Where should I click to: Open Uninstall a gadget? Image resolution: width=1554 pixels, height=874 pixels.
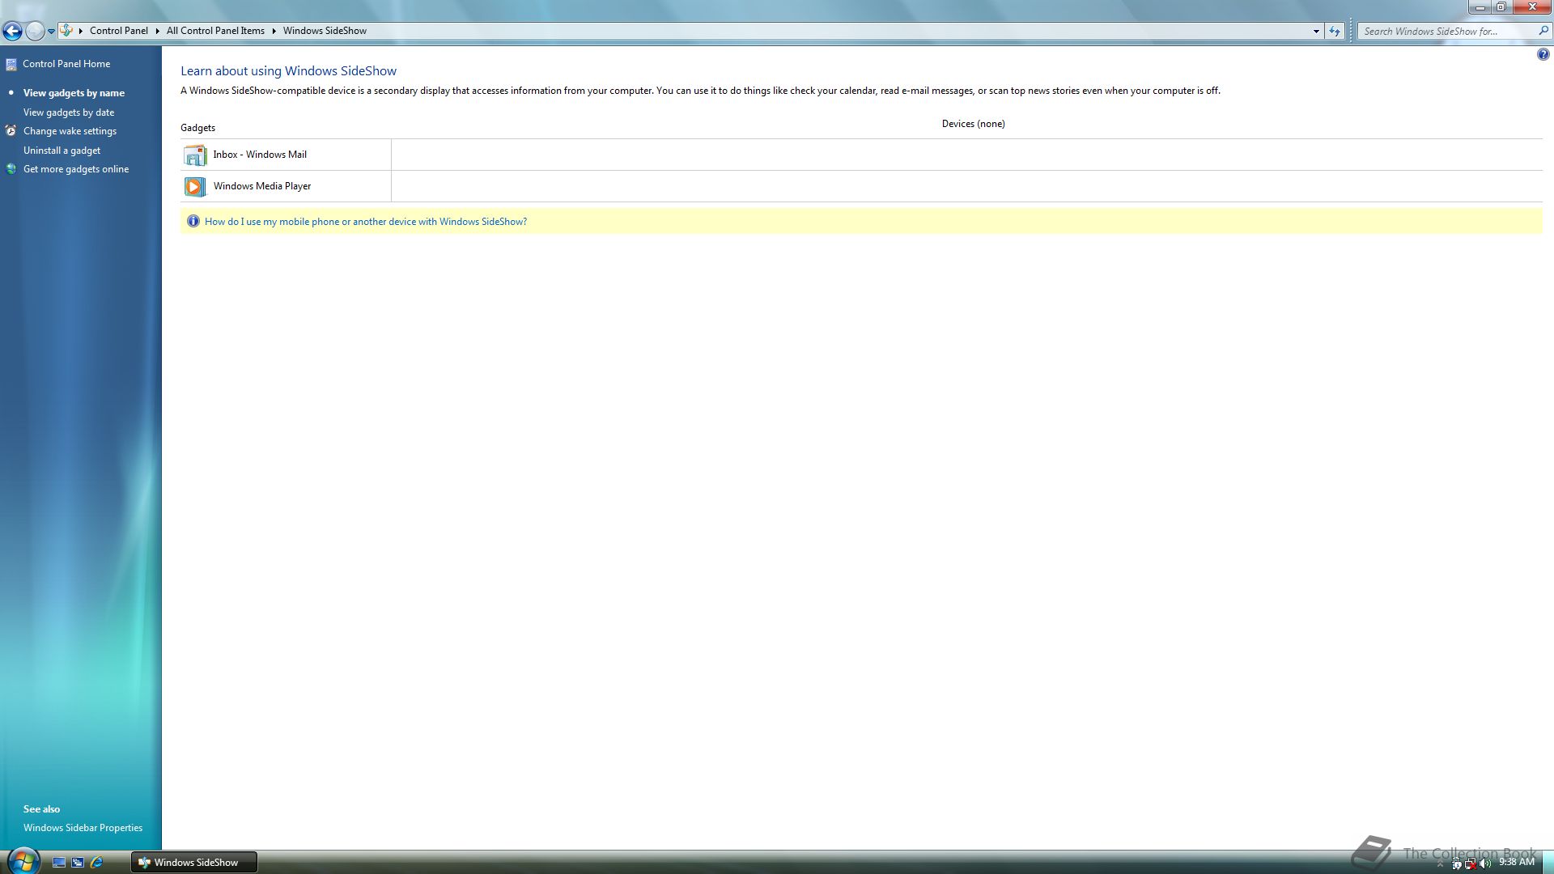(62, 151)
